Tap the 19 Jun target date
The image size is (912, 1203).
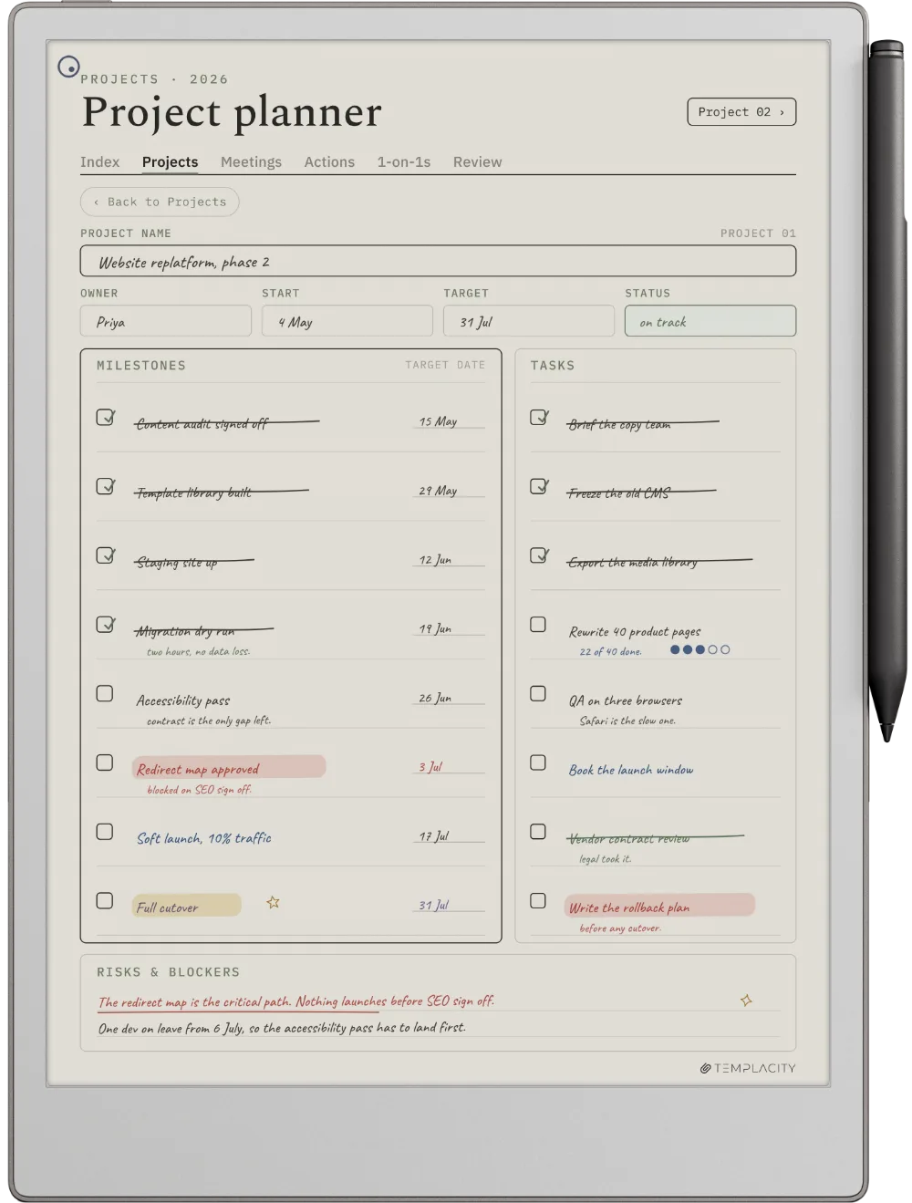pyautogui.click(x=435, y=629)
